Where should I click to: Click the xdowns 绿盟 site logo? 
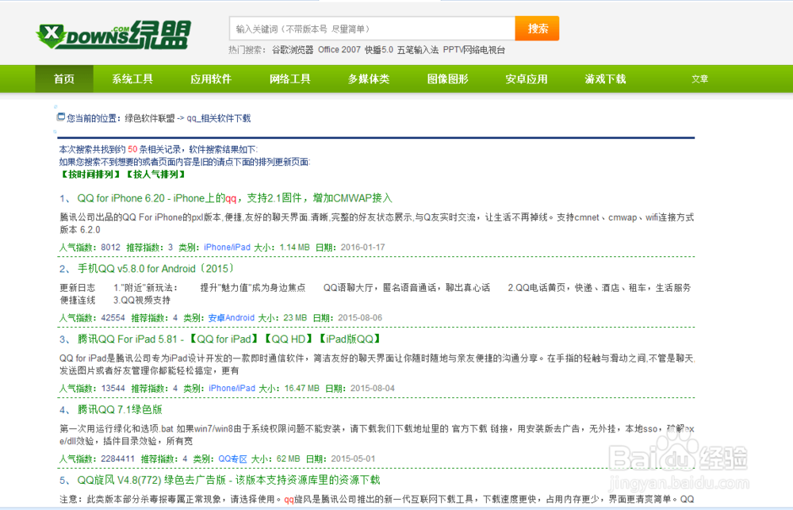coord(113,35)
